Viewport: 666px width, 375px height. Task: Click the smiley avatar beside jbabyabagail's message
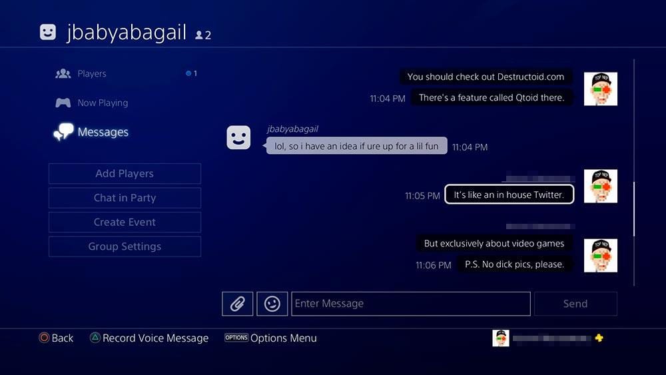pyautogui.click(x=238, y=137)
